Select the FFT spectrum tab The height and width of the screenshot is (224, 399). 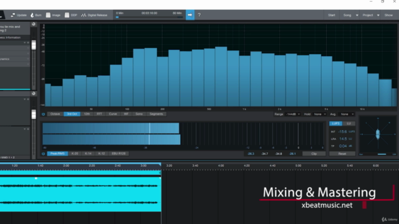(99, 114)
